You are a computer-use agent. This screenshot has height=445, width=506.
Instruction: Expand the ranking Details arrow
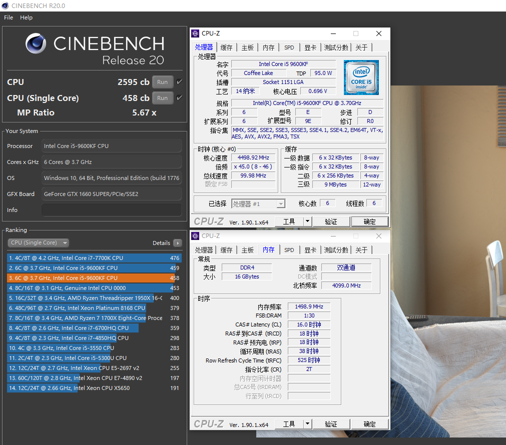tap(178, 242)
